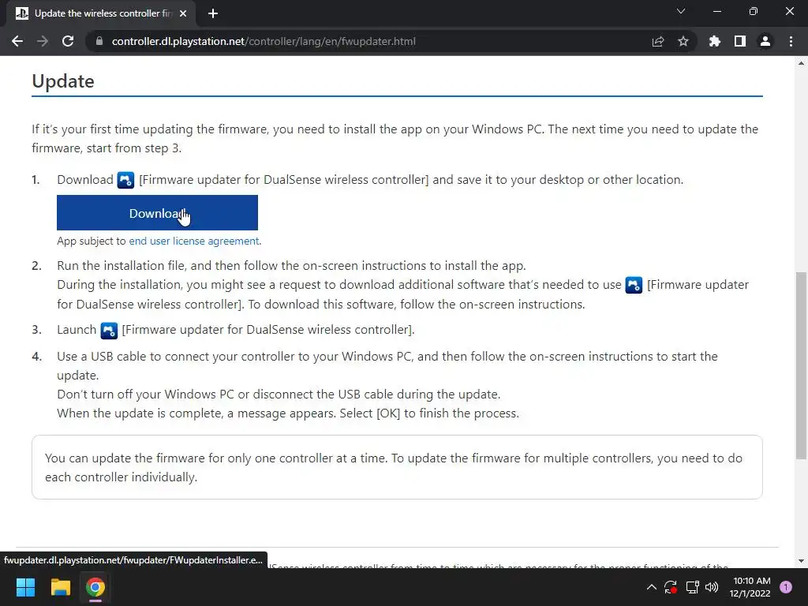This screenshot has width=808, height=606.
Task: Restore down the Chrome window
Action: point(754,11)
